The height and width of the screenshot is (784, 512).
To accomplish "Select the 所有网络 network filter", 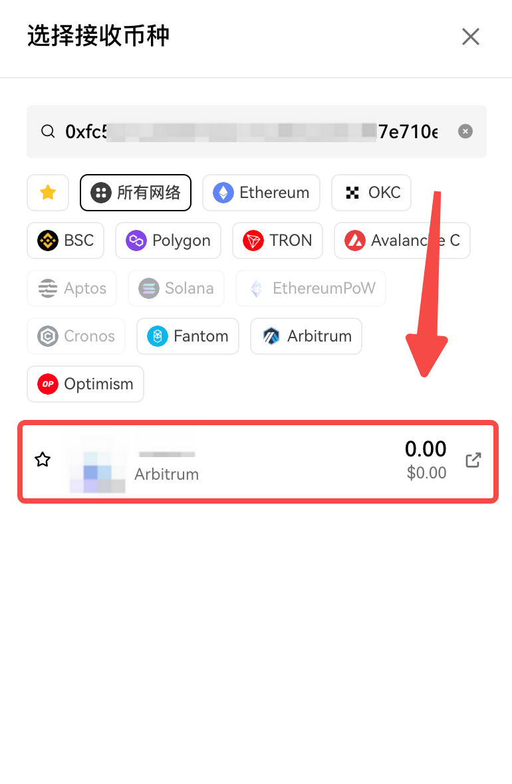I will pos(136,193).
